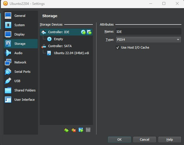
Task: Add a new storage attachment
Action: tap(81, 130)
